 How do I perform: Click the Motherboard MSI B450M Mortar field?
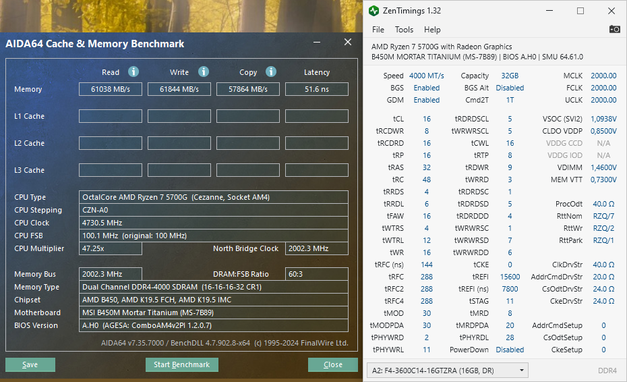[x=214, y=312]
